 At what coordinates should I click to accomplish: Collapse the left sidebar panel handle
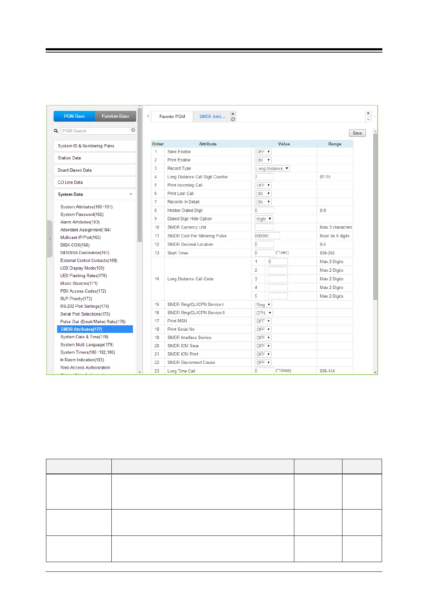point(50,239)
